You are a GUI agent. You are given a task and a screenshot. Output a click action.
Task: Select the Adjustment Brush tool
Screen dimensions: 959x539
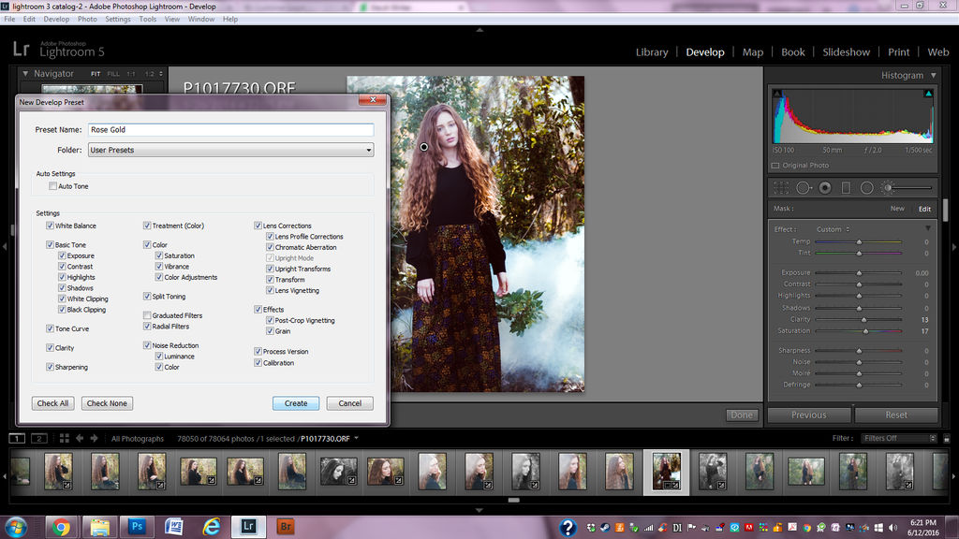click(888, 188)
